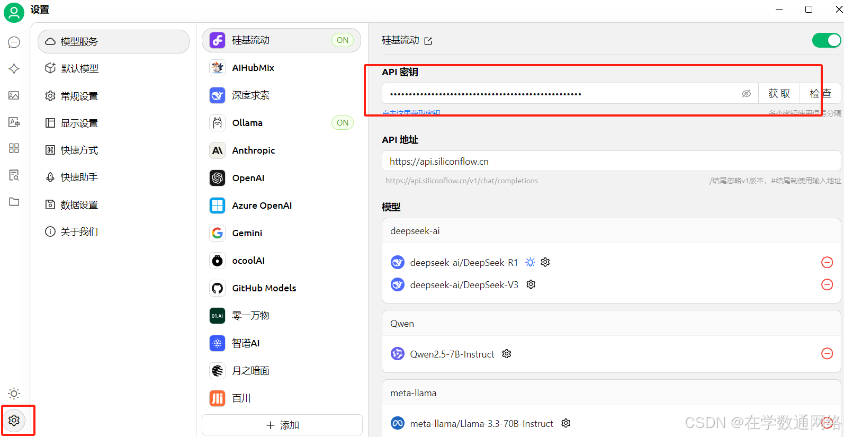Open the chat assistant icon in left sidebar
The width and height of the screenshot is (844, 437).
tap(14, 42)
